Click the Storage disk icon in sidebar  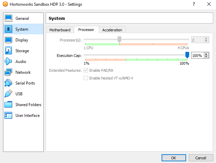[x=8, y=51]
